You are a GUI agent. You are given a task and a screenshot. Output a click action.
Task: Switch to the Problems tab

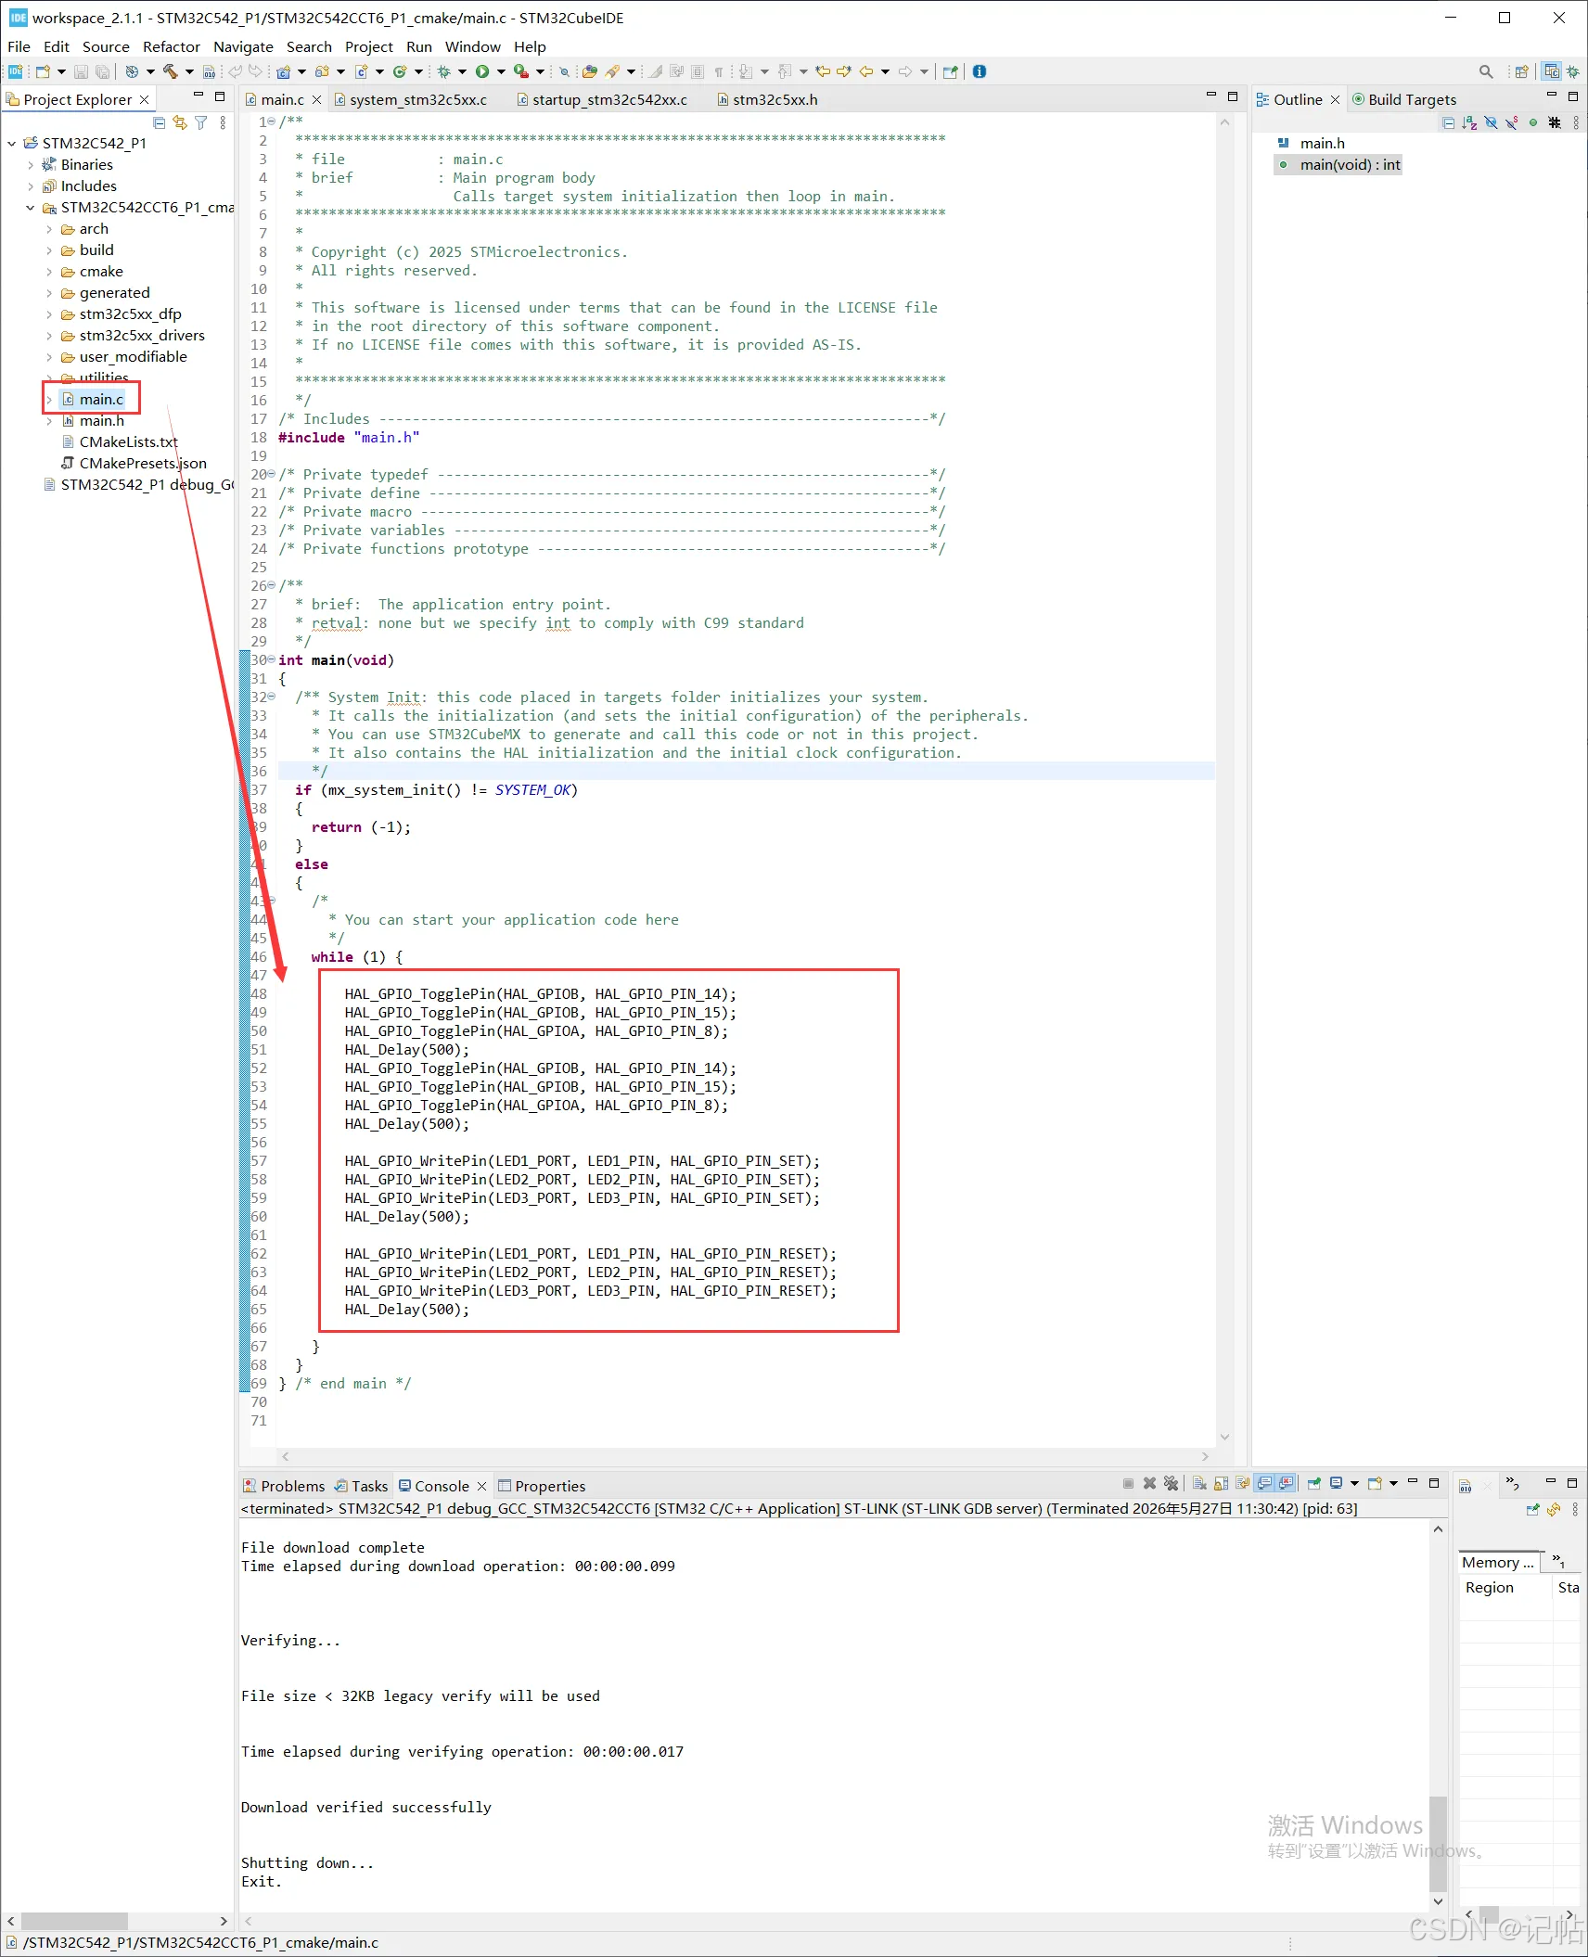tap(284, 1486)
